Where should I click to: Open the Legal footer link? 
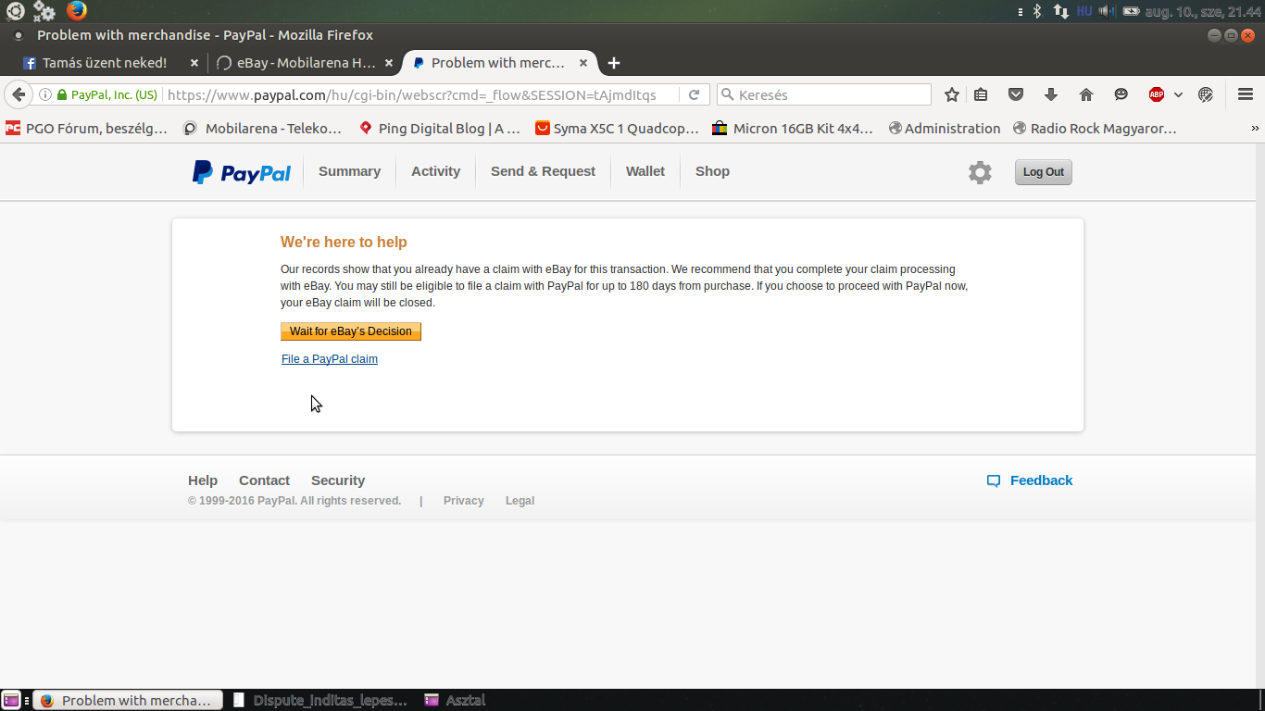click(x=520, y=501)
